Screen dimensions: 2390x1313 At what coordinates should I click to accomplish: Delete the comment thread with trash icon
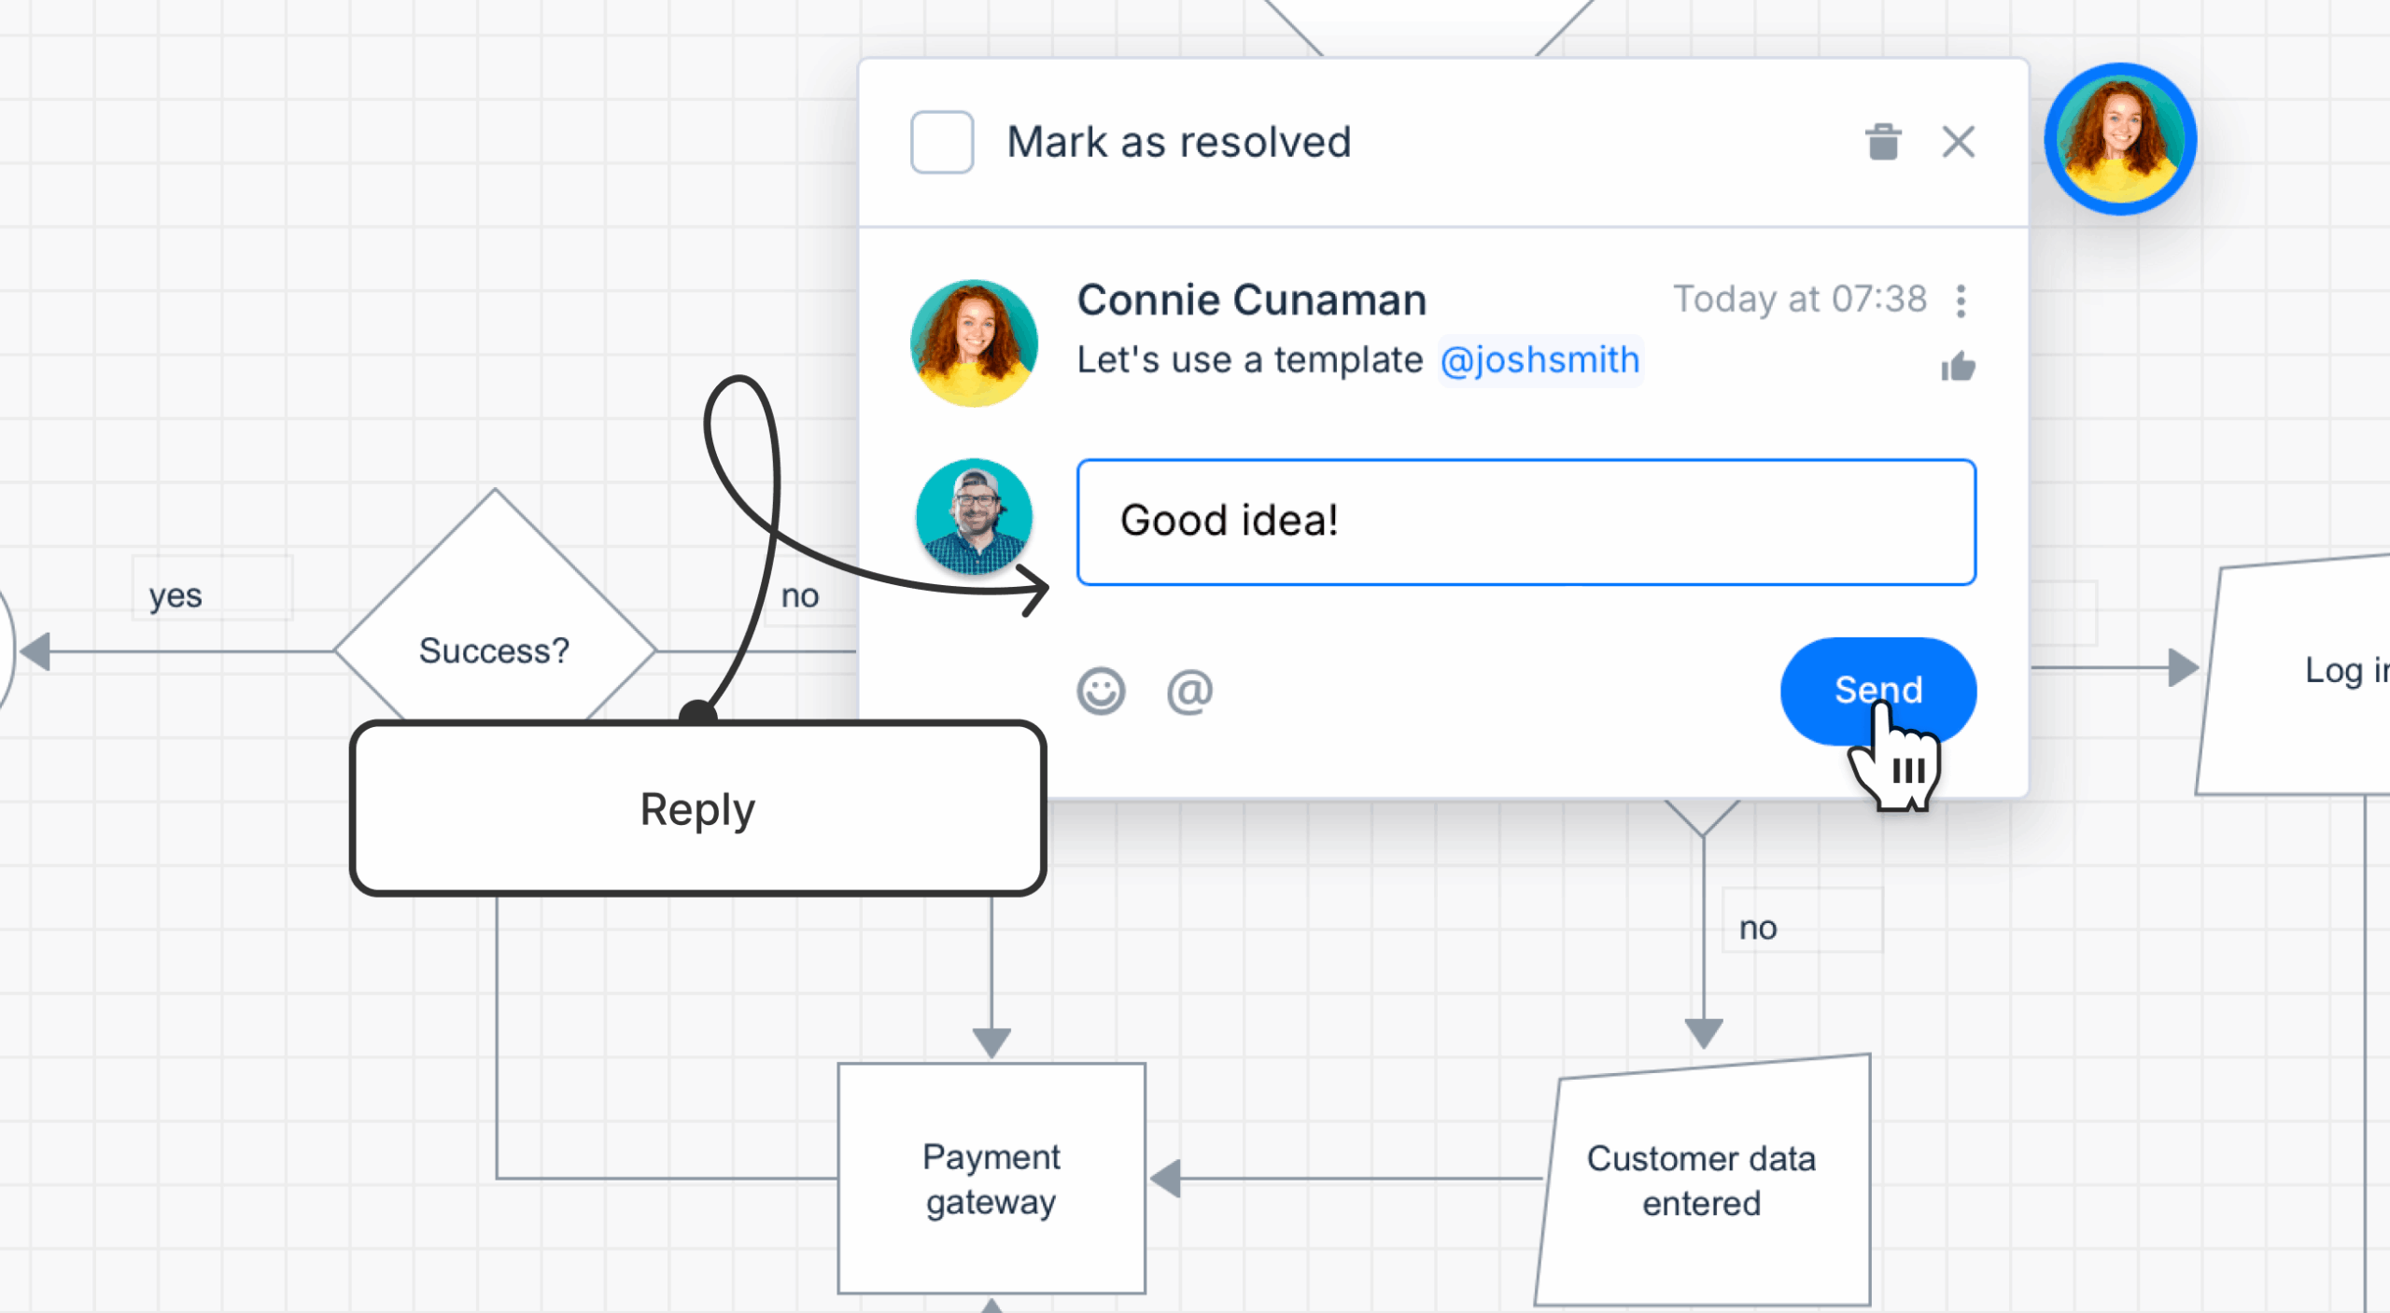click(x=1883, y=142)
